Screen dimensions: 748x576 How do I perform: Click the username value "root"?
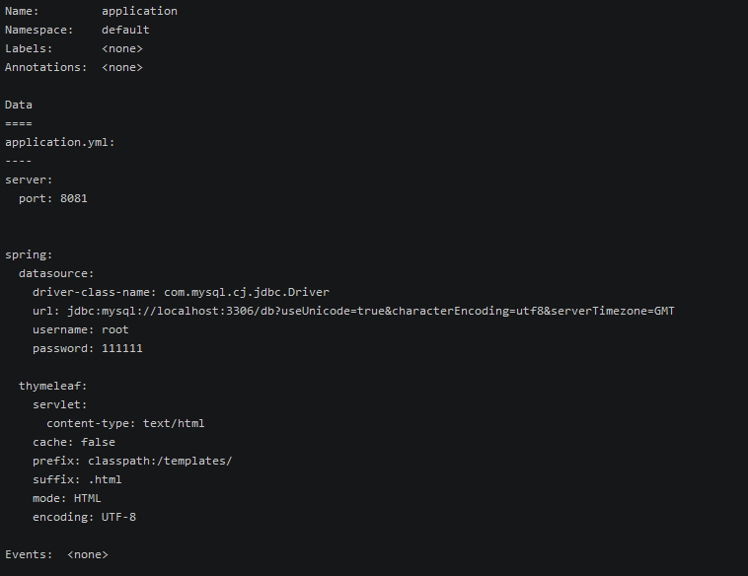tap(115, 329)
